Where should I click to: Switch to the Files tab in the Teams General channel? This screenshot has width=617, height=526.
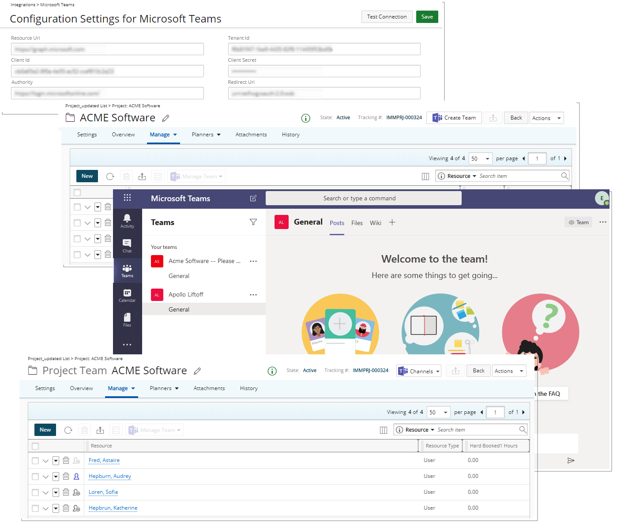point(357,223)
